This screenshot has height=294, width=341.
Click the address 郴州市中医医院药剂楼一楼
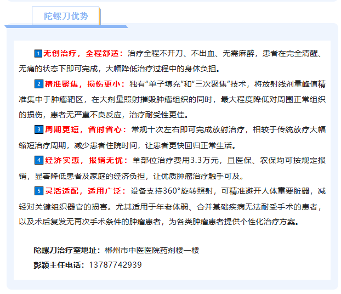152,250
